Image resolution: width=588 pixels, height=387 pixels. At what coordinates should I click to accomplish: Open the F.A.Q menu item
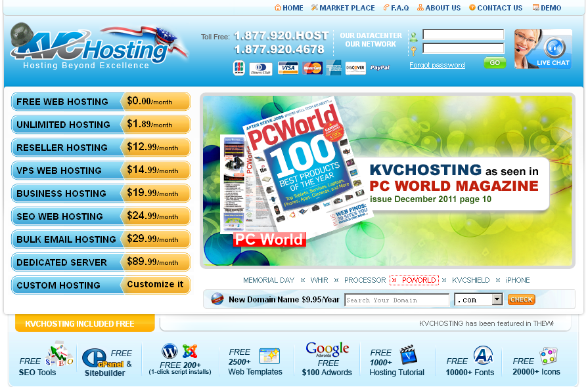[399, 8]
